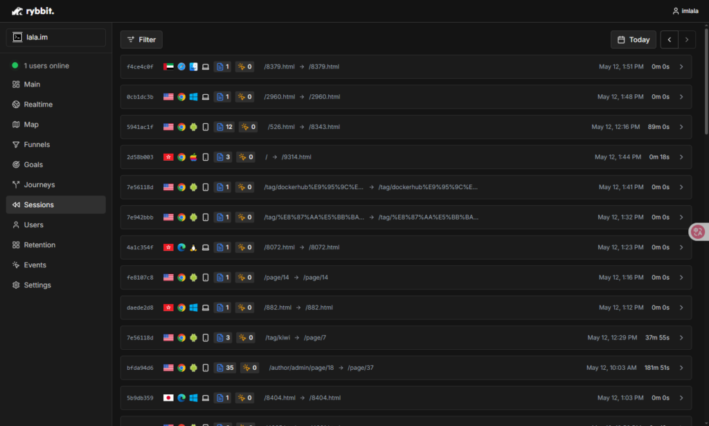Open the Today date range picker
The width and height of the screenshot is (709, 426).
[x=633, y=39]
